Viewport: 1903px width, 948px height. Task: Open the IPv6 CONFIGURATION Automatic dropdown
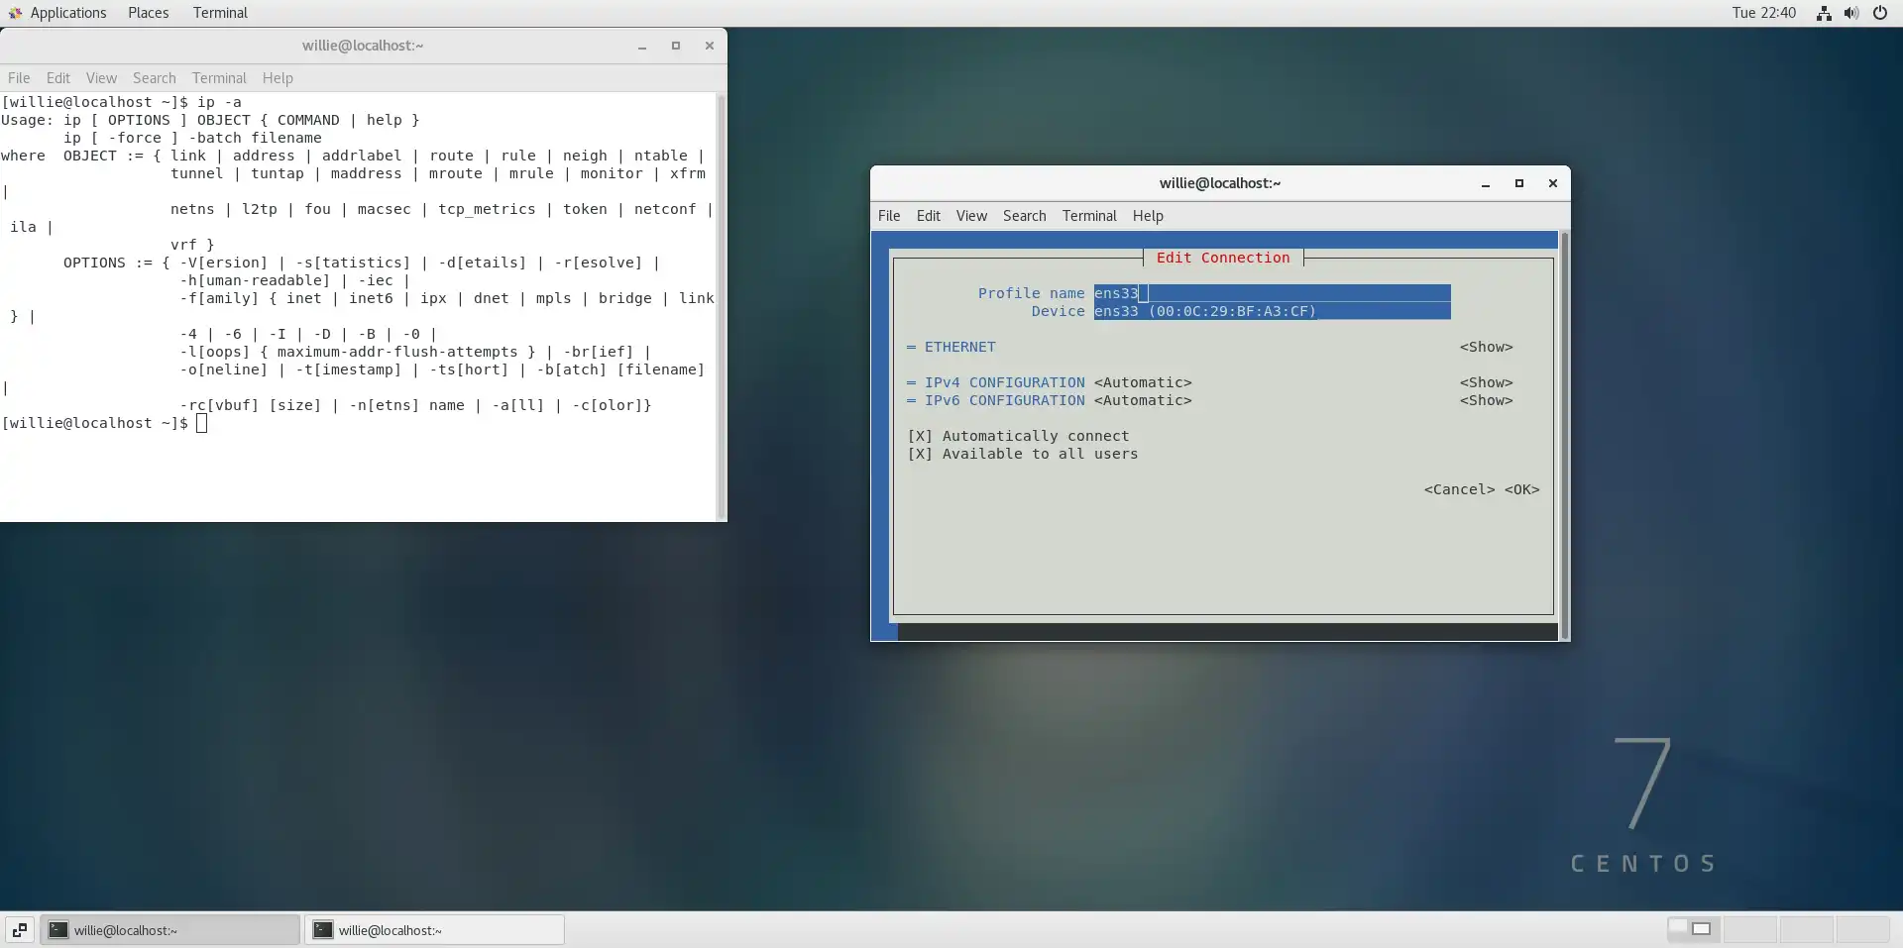[1143, 400]
